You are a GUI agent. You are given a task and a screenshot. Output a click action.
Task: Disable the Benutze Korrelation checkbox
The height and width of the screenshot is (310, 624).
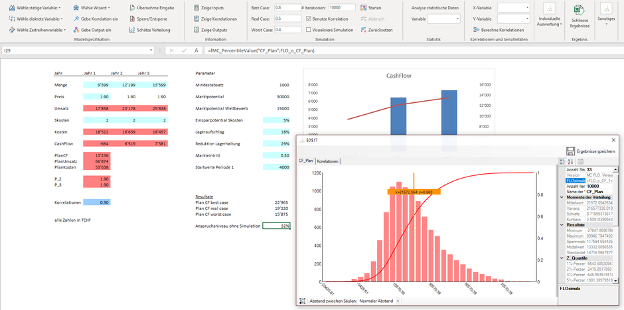coord(309,19)
